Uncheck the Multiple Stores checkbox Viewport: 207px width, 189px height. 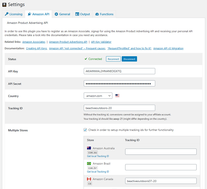pos(85,130)
